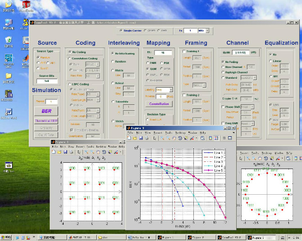
Task: Select the Pan hand tool in Figure 3
Action: (174, 138)
